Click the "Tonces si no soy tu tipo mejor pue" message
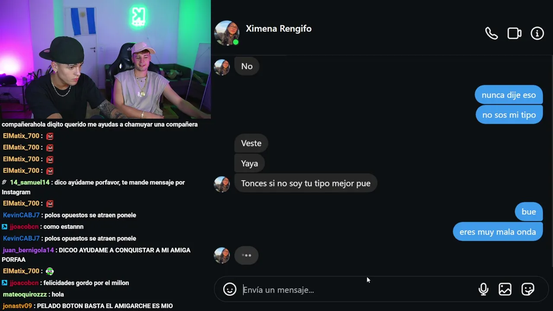 pyautogui.click(x=305, y=183)
